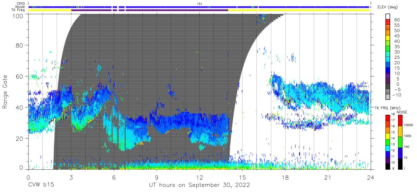Click the CPID value 151
The image size is (417, 192).
200,3
